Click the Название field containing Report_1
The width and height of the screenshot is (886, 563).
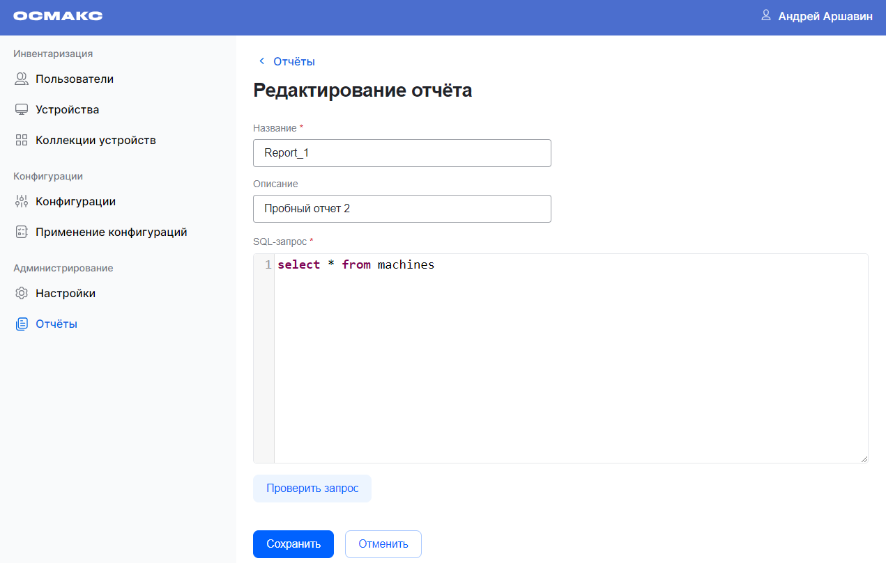(x=402, y=153)
